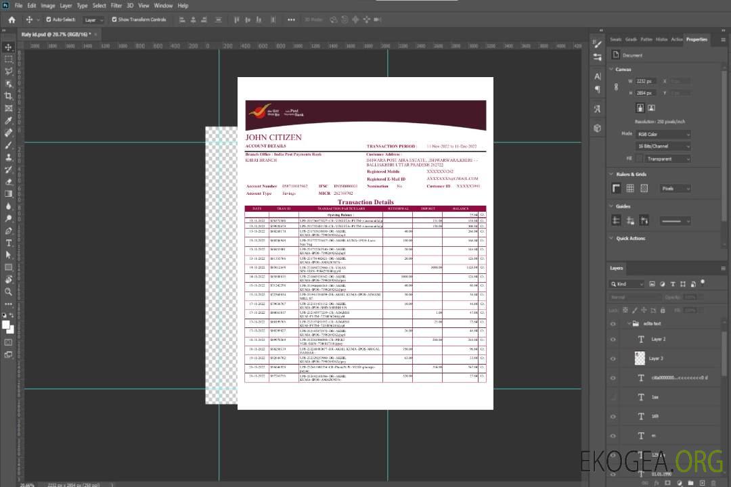The width and height of the screenshot is (731, 487).
Task: Open the guide line style dropdown
Action: click(x=675, y=221)
